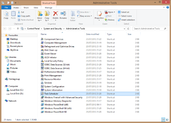Click the Shortcut Tools contextual tab
This screenshot has height=123, width=171.
click(x=49, y=3)
